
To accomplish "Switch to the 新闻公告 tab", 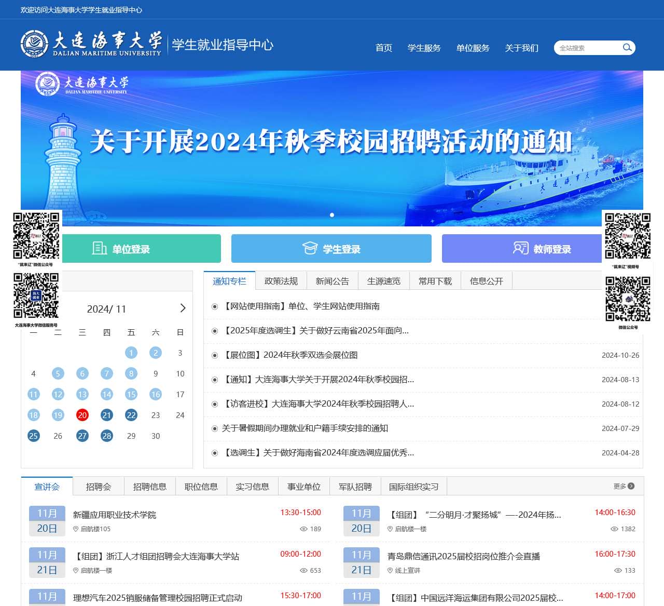I will click(333, 281).
